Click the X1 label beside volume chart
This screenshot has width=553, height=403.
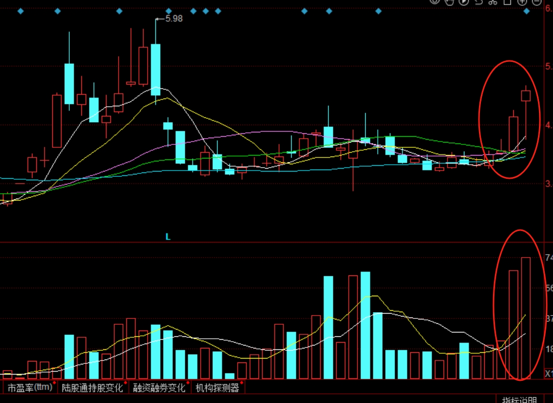(x=549, y=374)
